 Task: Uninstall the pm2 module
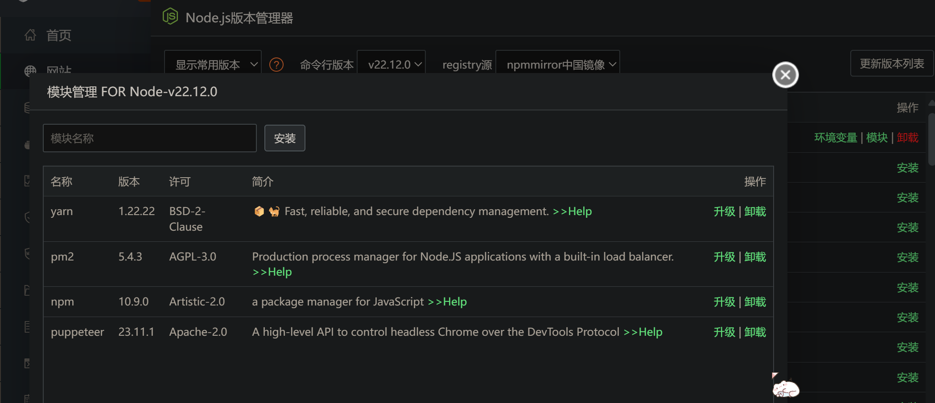755,257
